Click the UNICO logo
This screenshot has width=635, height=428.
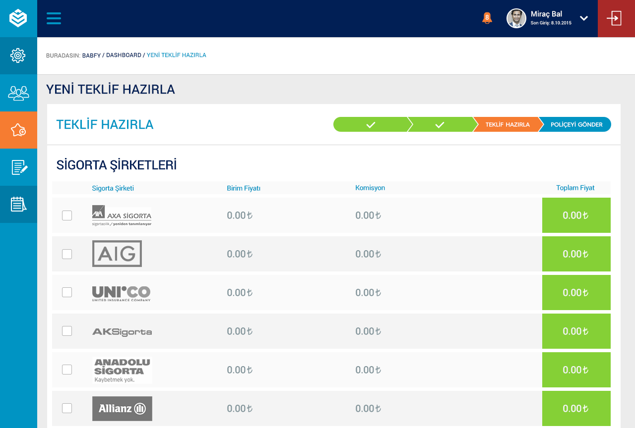[x=122, y=293]
